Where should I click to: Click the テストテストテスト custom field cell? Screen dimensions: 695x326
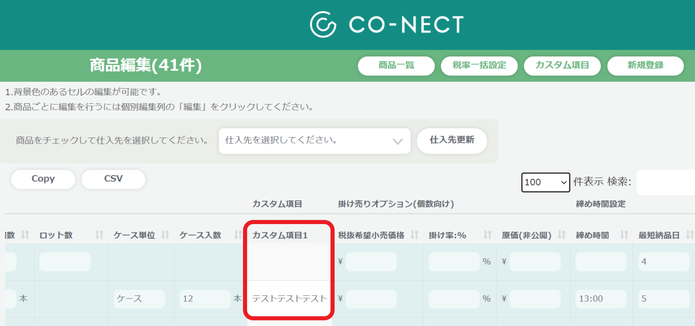click(289, 299)
